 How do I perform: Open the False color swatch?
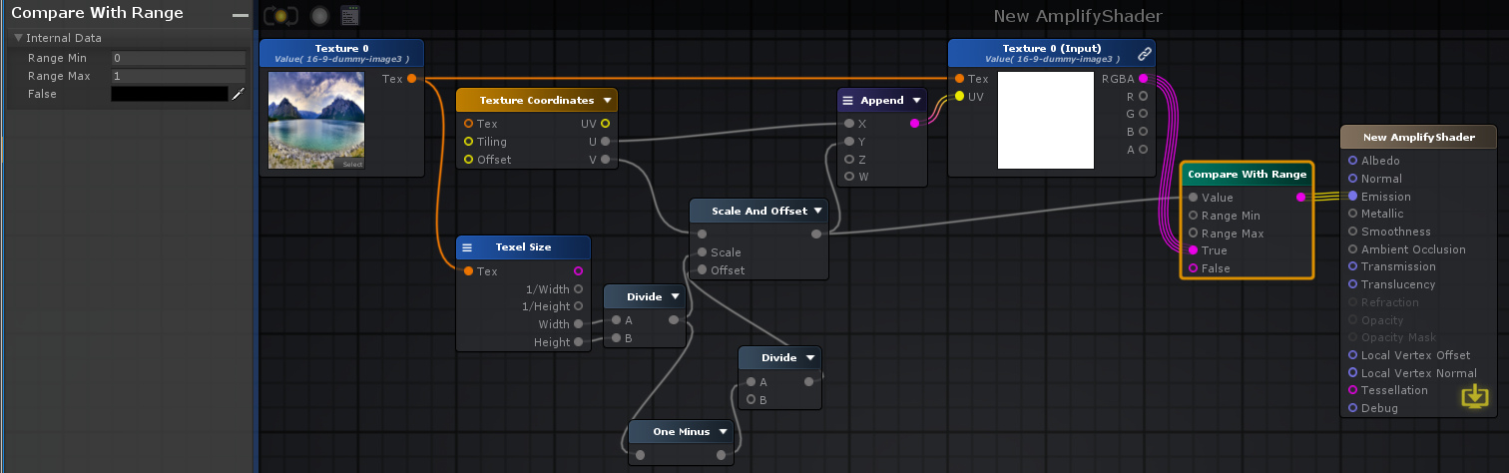(x=170, y=94)
